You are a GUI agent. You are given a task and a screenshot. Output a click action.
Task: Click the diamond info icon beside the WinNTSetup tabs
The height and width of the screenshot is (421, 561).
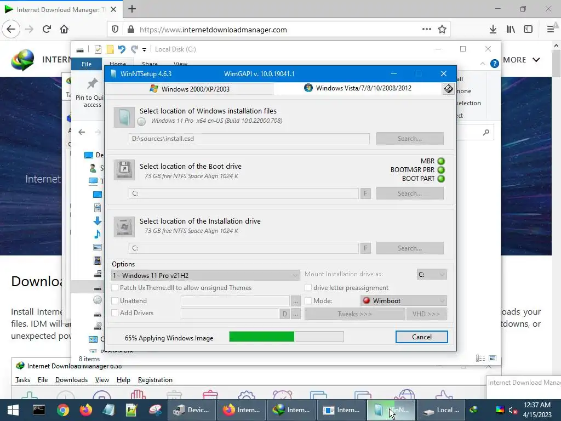448,89
